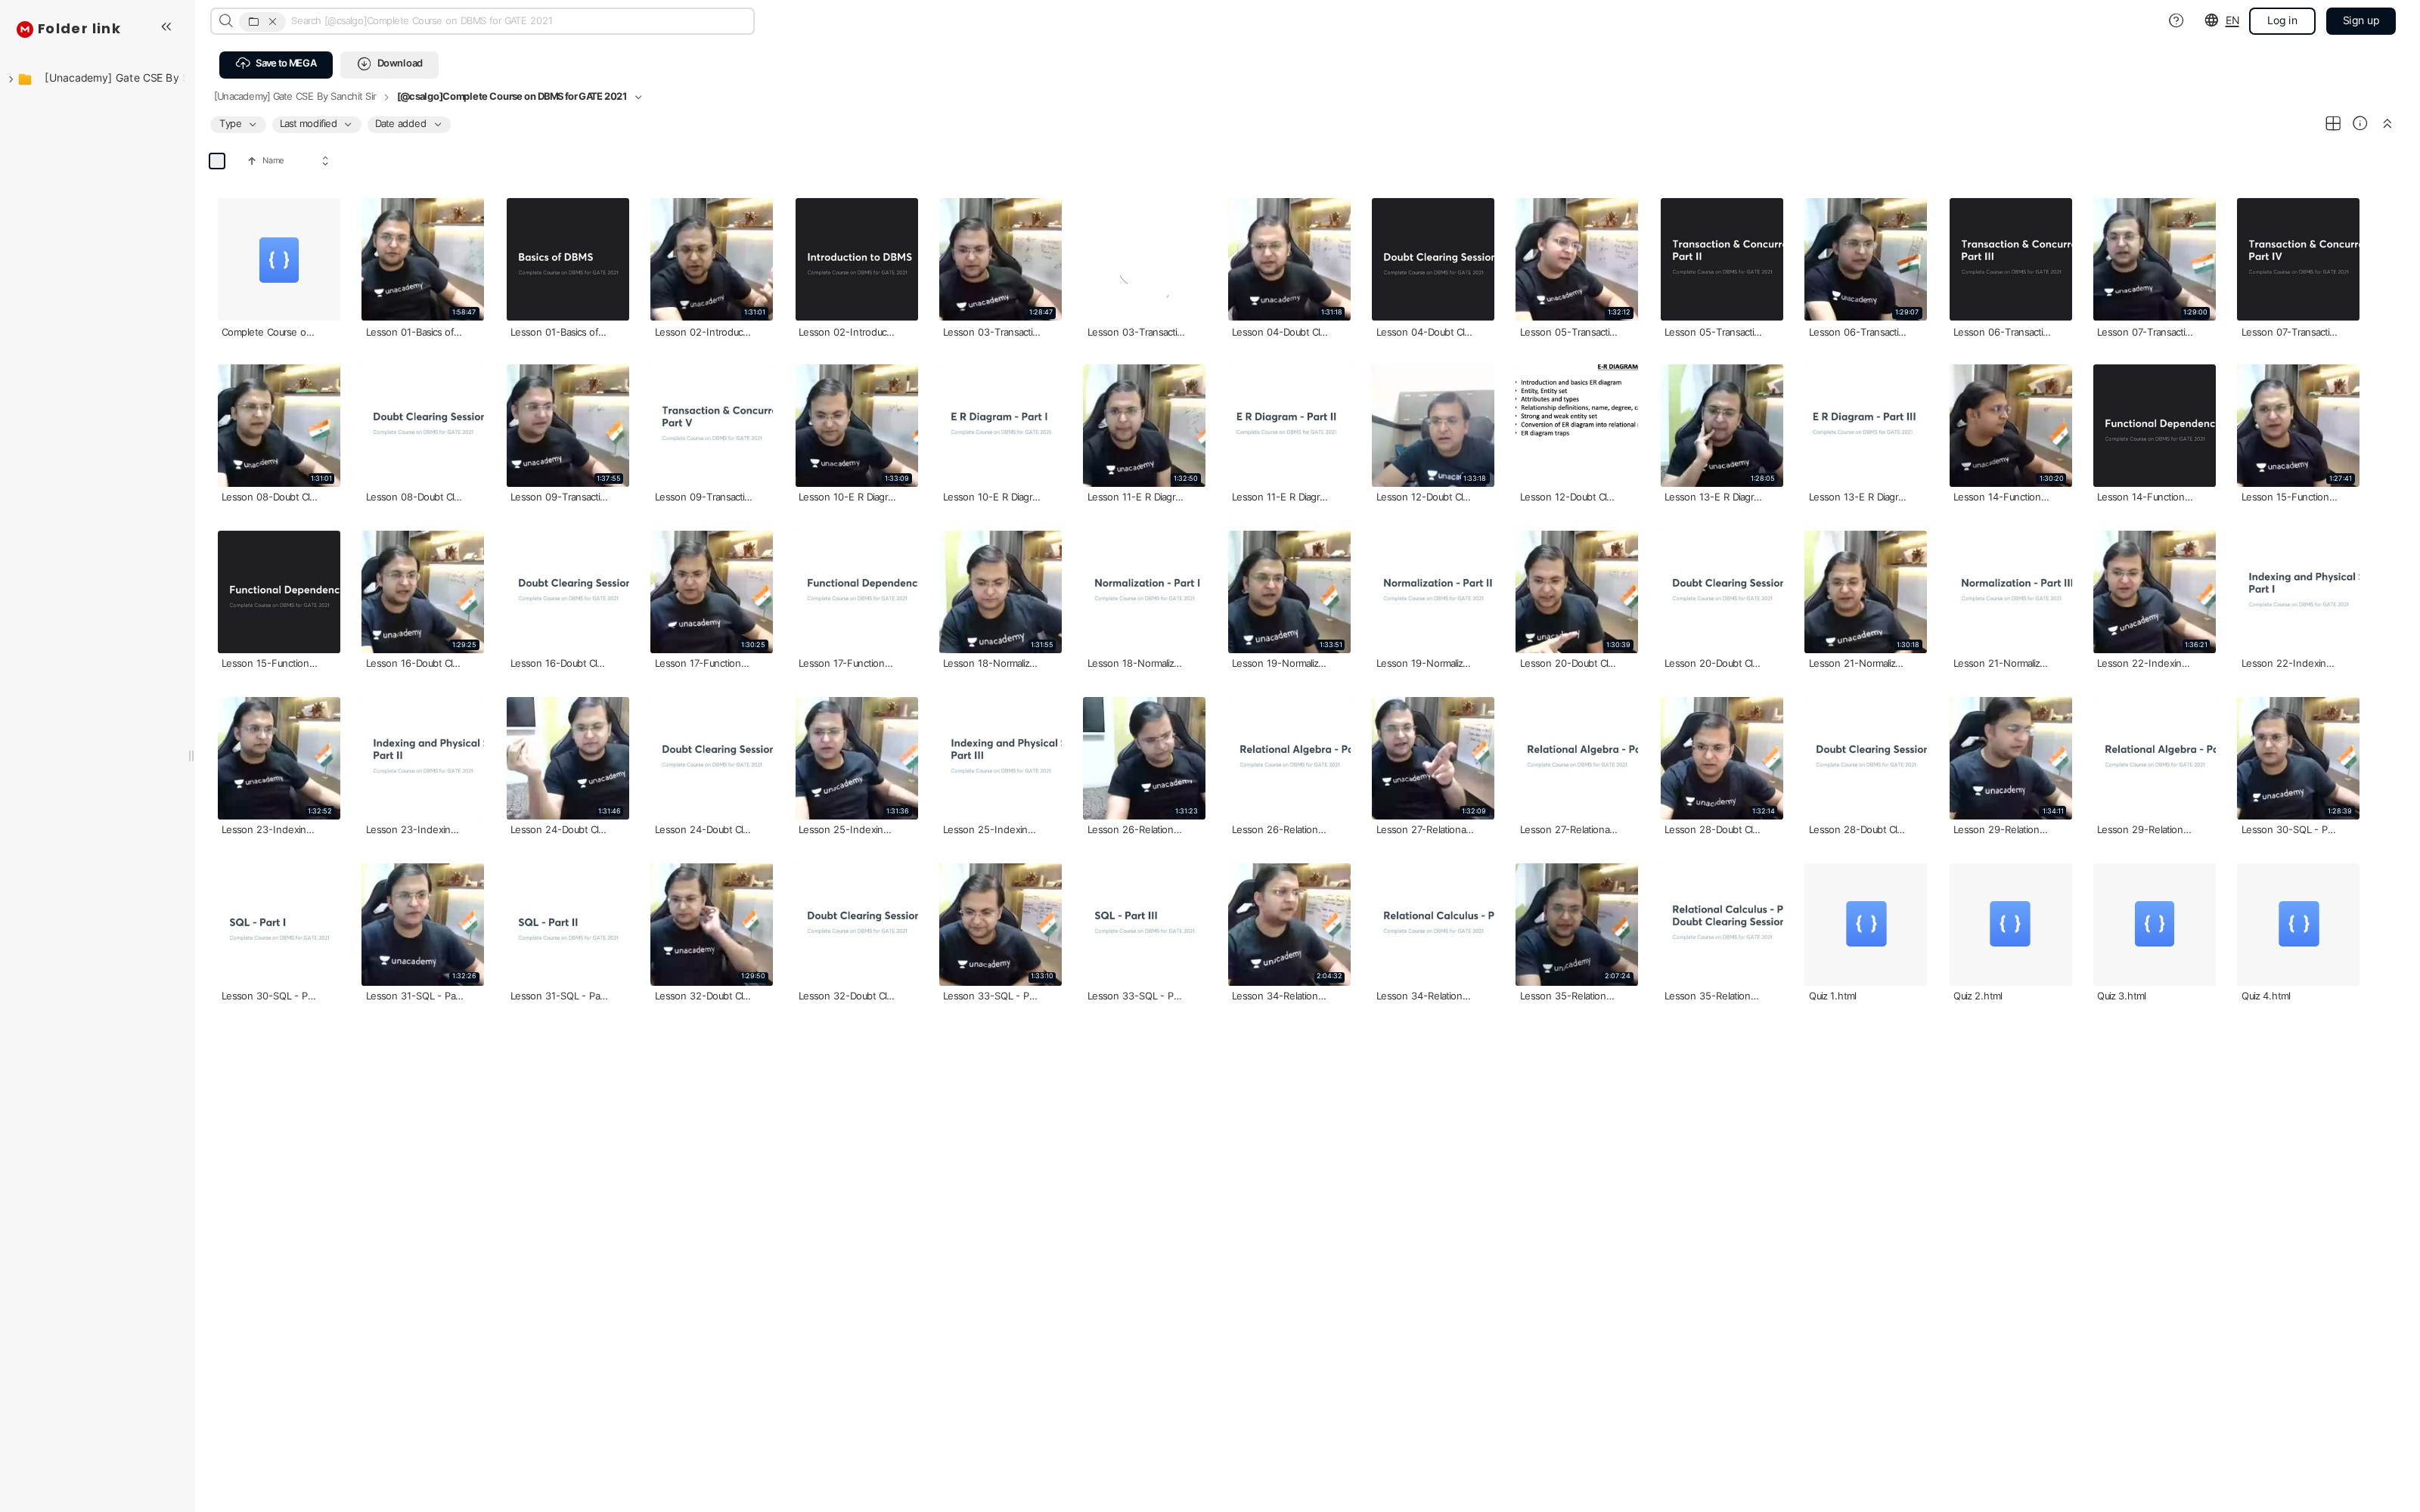Viewport: 2420px width, 1512px height.
Task: Click the MEGA logo icon
Action: 25,29
